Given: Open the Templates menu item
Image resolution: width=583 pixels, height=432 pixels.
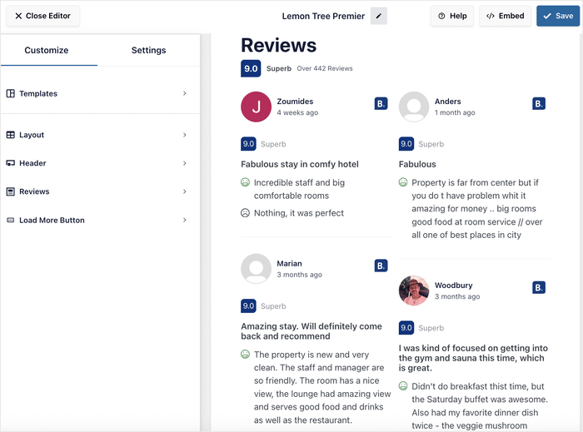Looking at the screenshot, I should (x=101, y=93).
